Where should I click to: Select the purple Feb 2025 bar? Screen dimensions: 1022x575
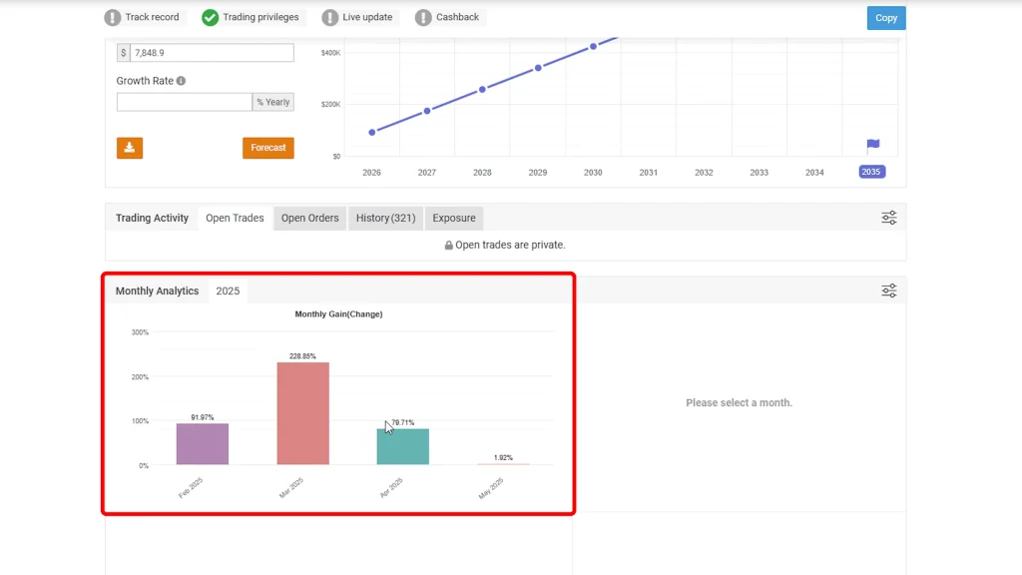pyautogui.click(x=203, y=443)
